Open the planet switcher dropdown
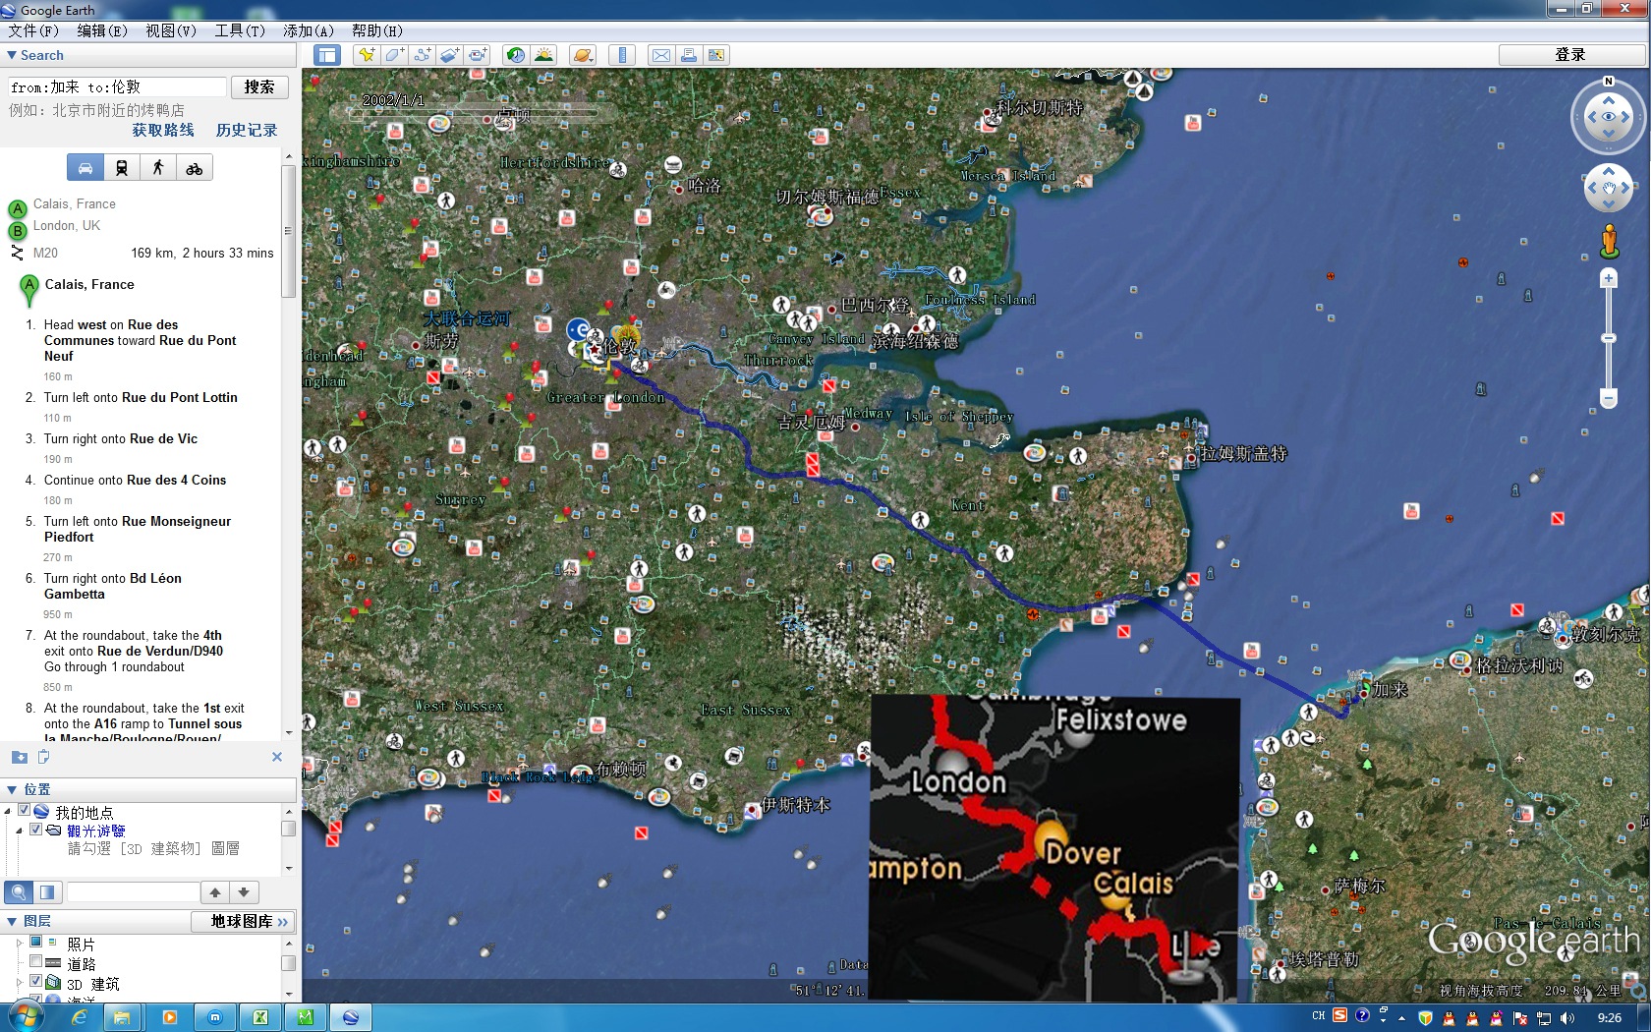Image resolution: width=1651 pixels, height=1032 pixels. tap(583, 55)
